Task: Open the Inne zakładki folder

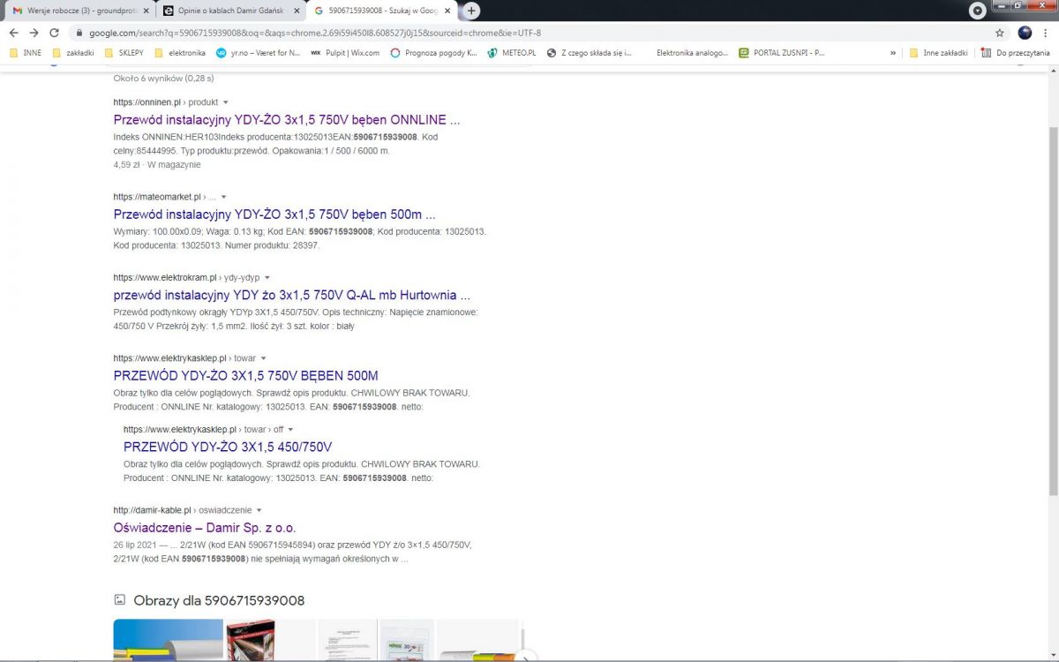Action: 938,53
